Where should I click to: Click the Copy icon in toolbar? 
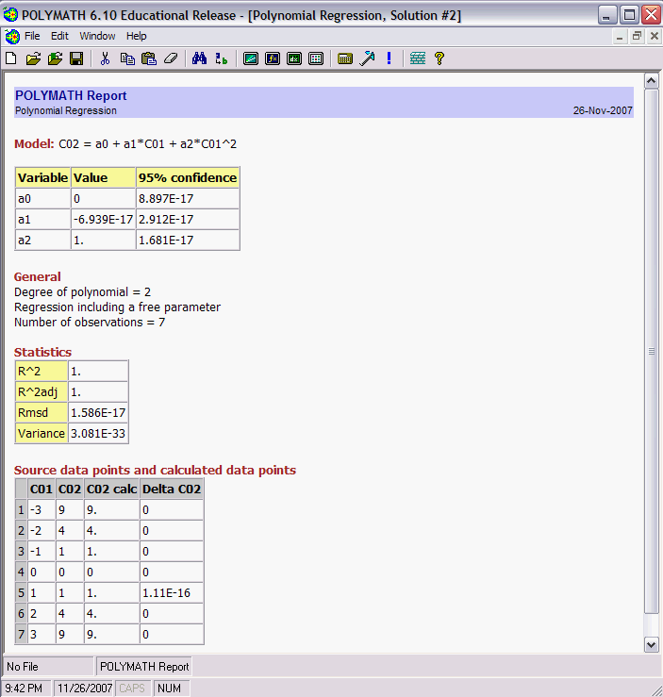coord(127,58)
